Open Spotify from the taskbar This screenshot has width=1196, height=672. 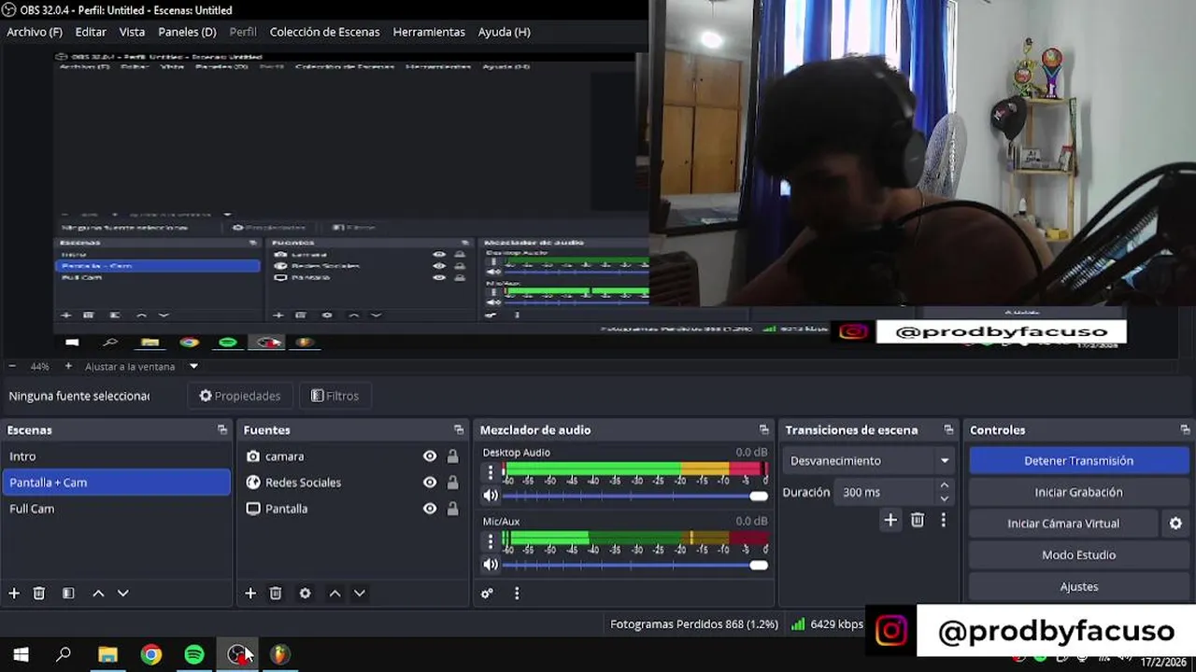[x=194, y=654]
